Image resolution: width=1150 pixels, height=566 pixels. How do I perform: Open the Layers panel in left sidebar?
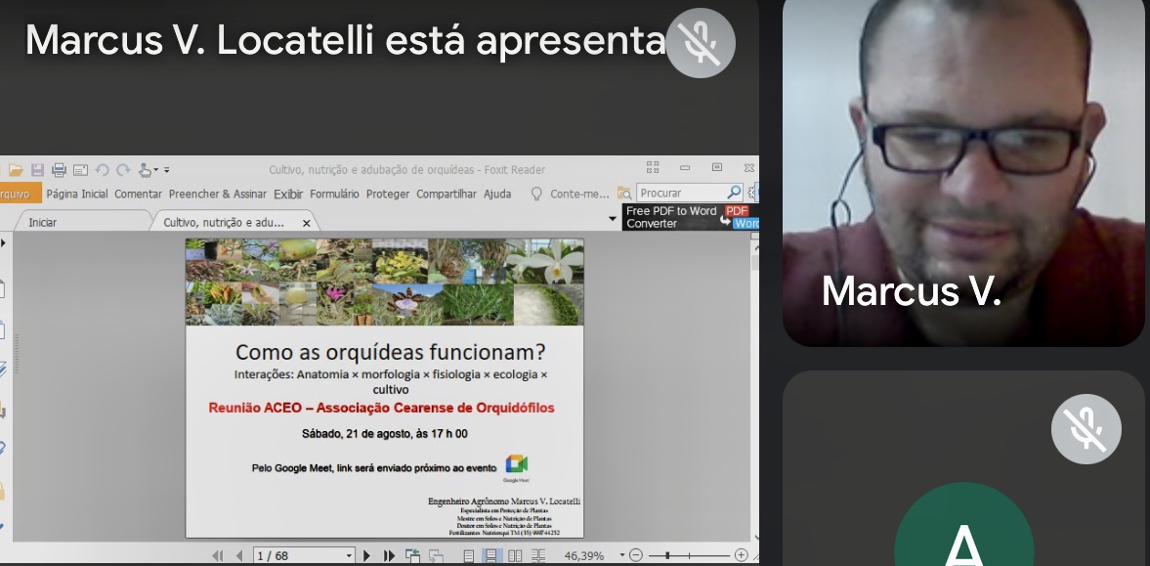click(x=3, y=370)
